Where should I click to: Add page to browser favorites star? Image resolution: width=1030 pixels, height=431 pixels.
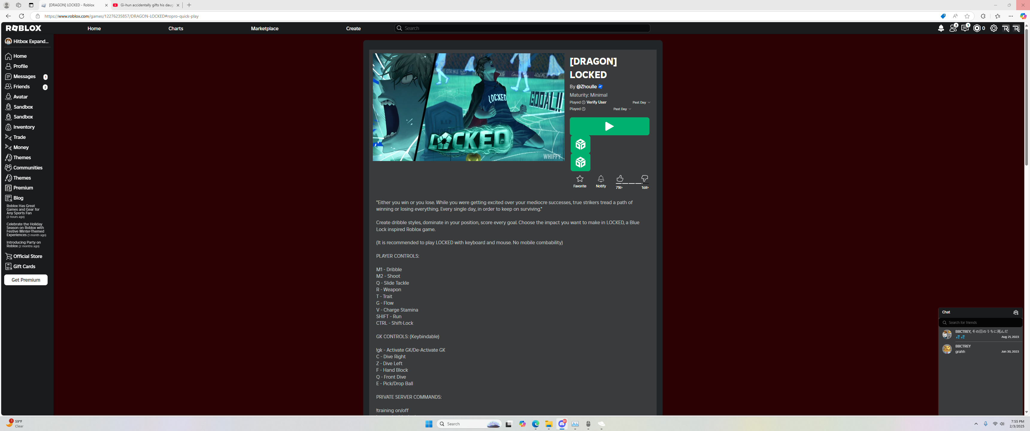pyautogui.click(x=967, y=16)
